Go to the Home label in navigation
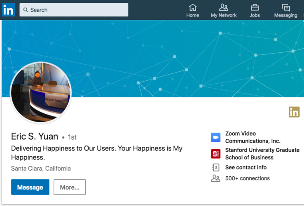Viewport: 304px width, 206px height. pyautogui.click(x=192, y=15)
